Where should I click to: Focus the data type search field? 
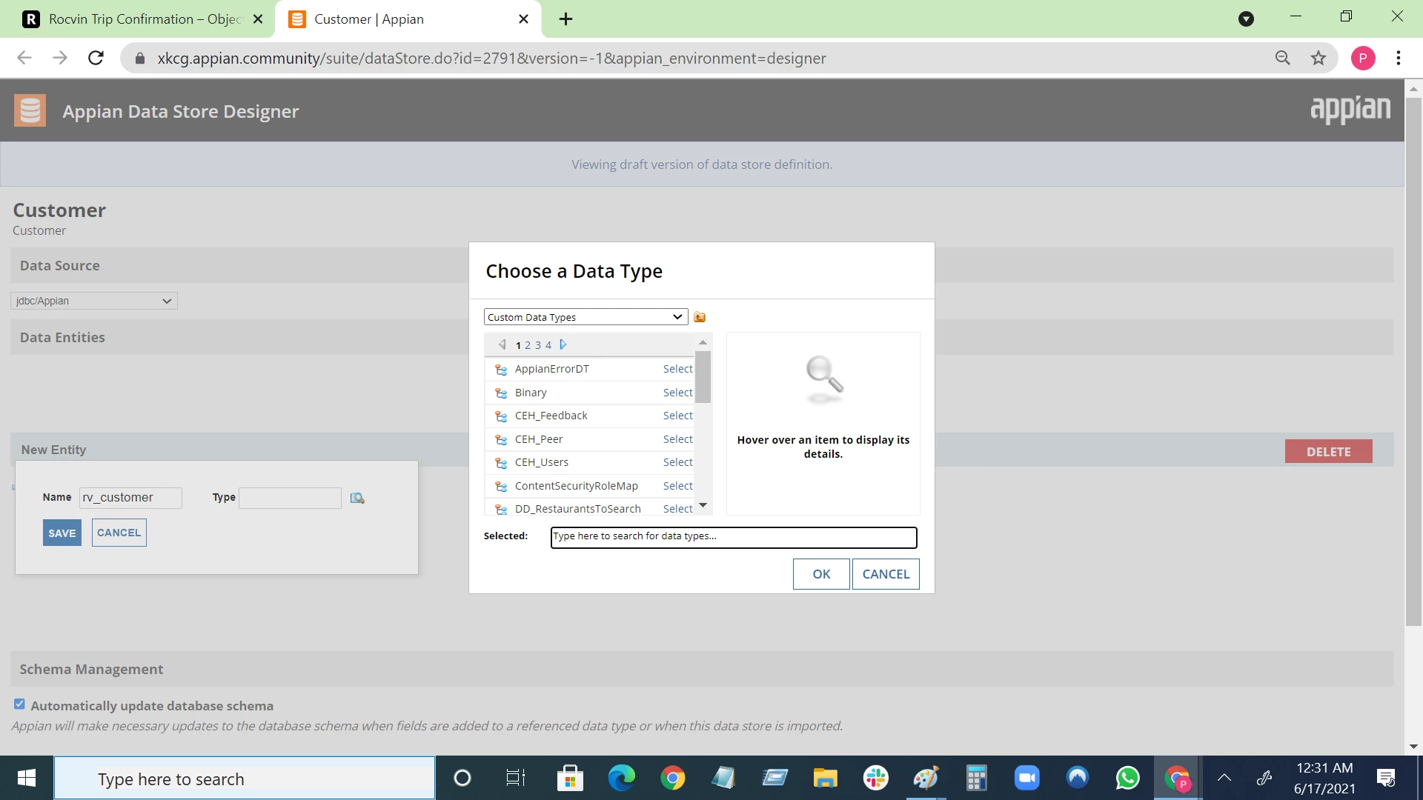pos(734,537)
